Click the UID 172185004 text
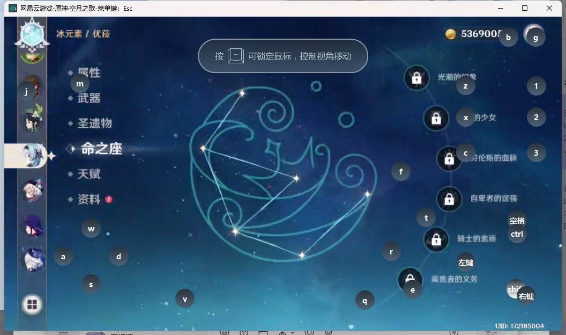Image resolution: width=566 pixels, height=335 pixels. pos(519,326)
